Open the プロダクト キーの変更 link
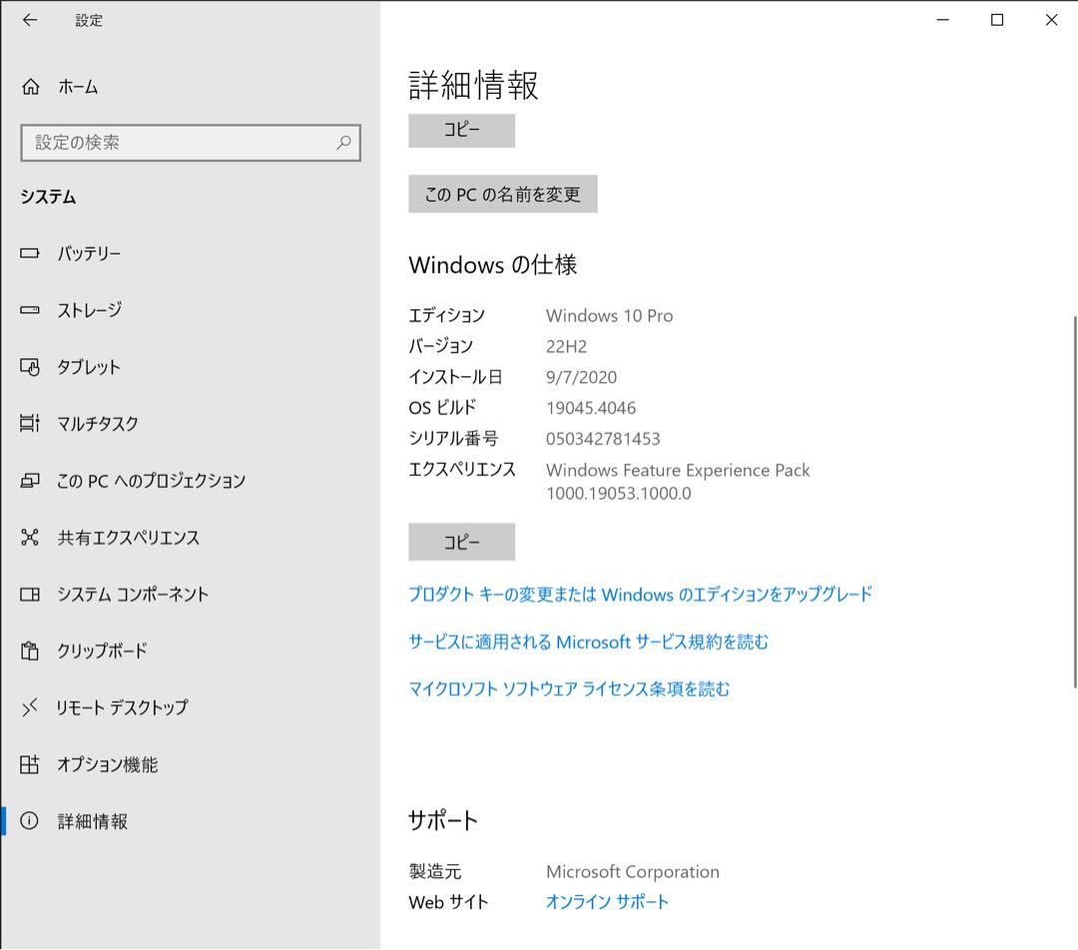The width and height of the screenshot is (1078, 950). click(x=641, y=594)
